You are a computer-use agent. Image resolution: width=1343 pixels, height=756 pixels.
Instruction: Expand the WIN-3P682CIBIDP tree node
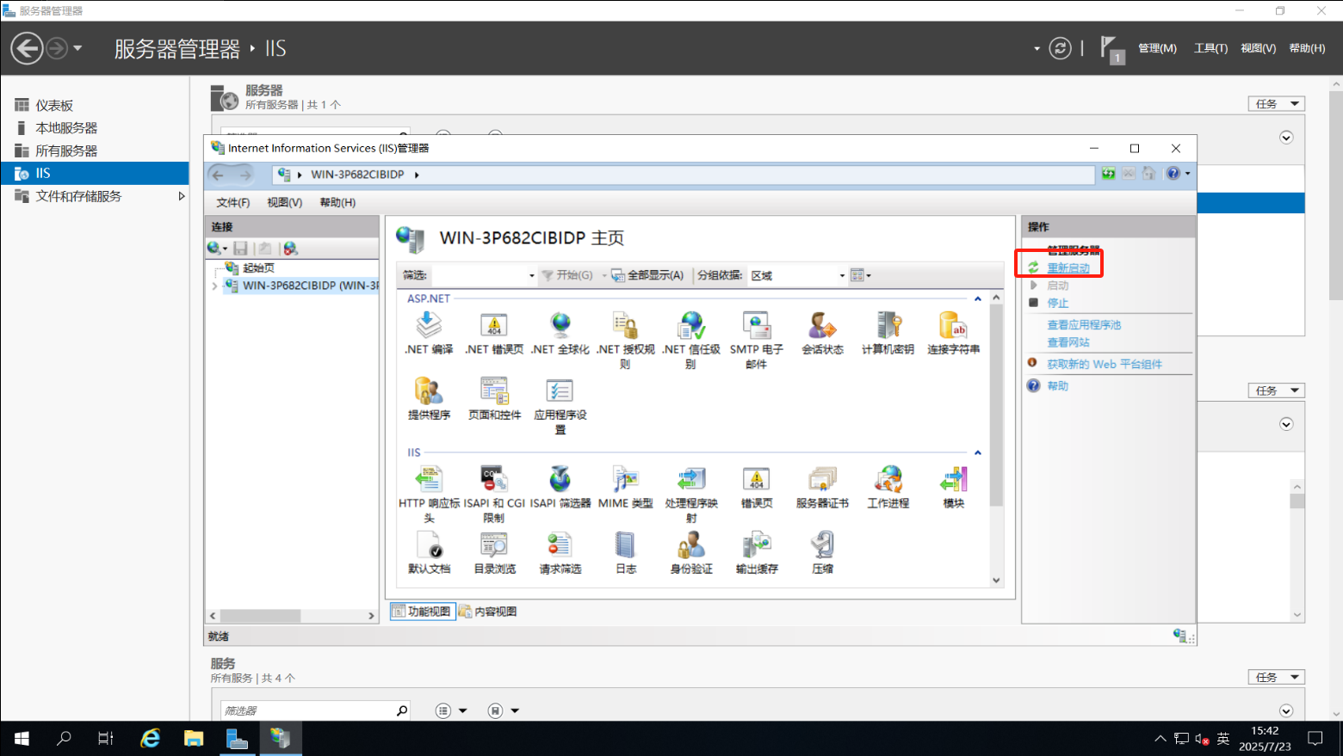coord(214,286)
